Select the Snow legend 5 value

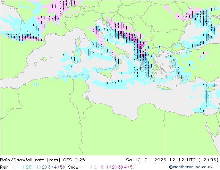(102, 167)
